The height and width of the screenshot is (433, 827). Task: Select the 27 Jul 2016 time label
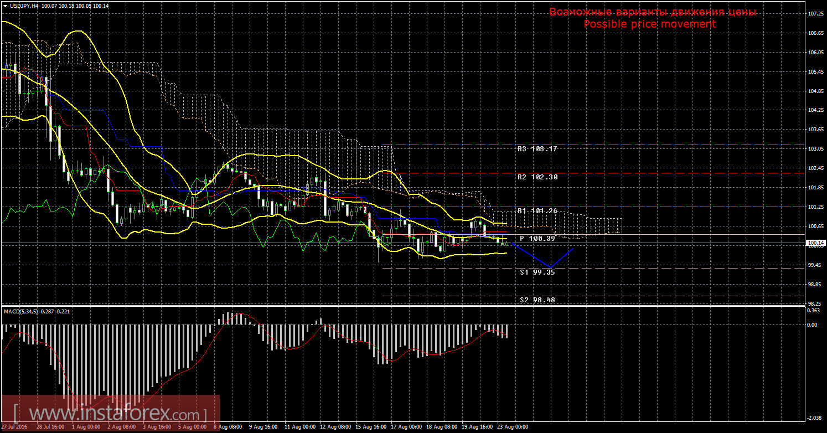[15, 427]
